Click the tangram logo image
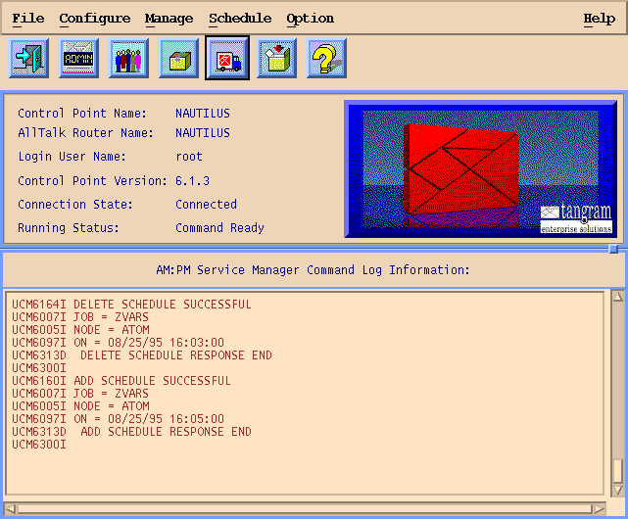The image size is (628, 519). [x=481, y=169]
